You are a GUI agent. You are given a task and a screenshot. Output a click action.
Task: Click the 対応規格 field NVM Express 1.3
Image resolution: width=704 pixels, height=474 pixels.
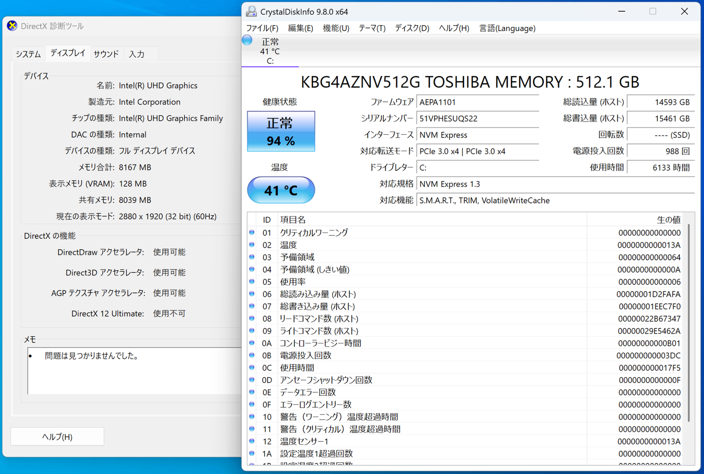point(555,184)
